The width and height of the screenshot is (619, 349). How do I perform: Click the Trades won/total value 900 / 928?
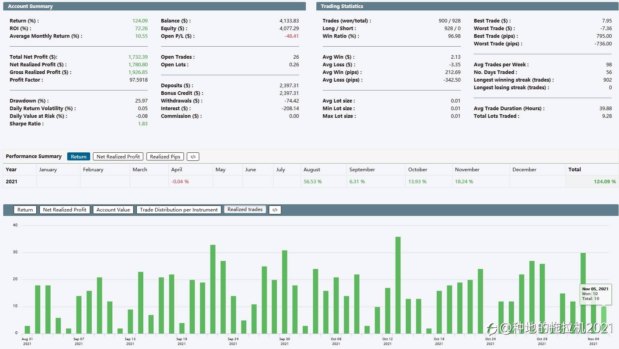point(450,21)
